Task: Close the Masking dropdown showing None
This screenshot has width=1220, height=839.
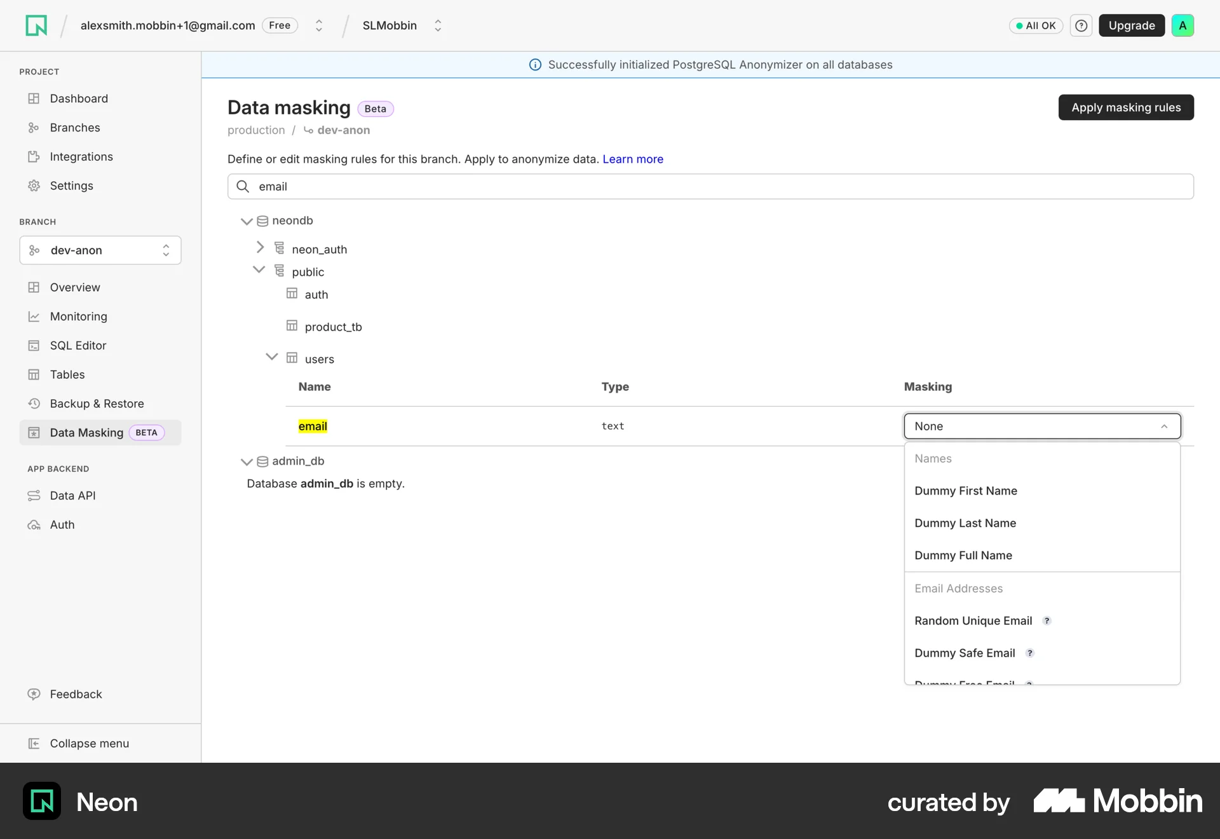Action: tap(1042, 426)
